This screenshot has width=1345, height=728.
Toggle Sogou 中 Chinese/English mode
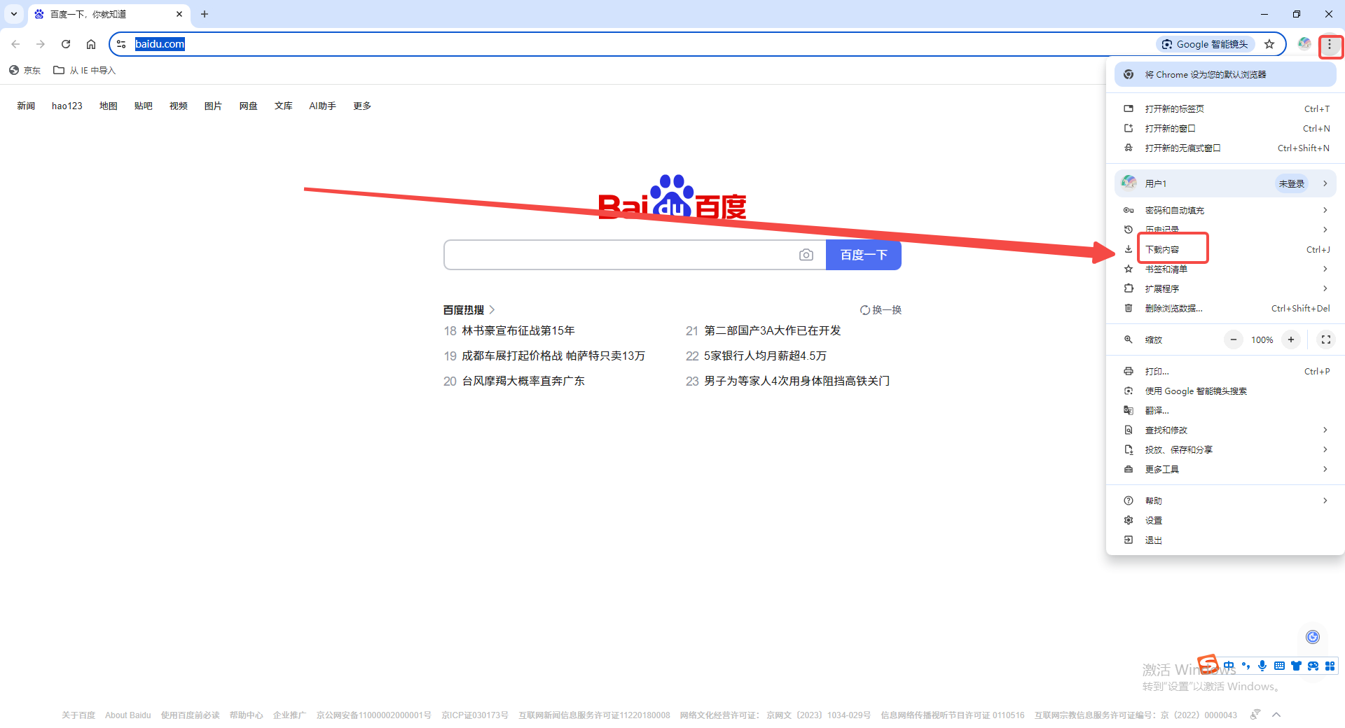point(1229,666)
